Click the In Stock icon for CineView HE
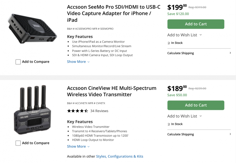The width and height of the screenshot is (236, 163). pyautogui.click(x=169, y=124)
